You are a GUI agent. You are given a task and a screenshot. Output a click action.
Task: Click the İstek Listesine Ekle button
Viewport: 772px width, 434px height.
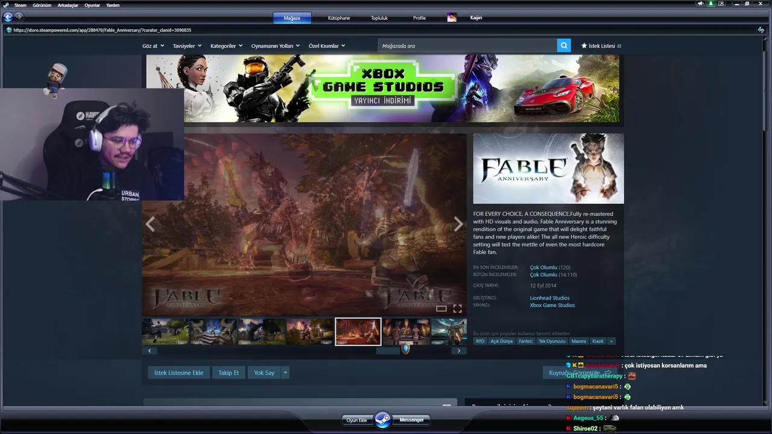tap(179, 373)
